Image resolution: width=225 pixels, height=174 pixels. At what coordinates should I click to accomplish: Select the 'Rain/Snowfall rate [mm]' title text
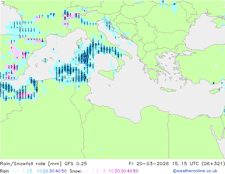point(31,164)
